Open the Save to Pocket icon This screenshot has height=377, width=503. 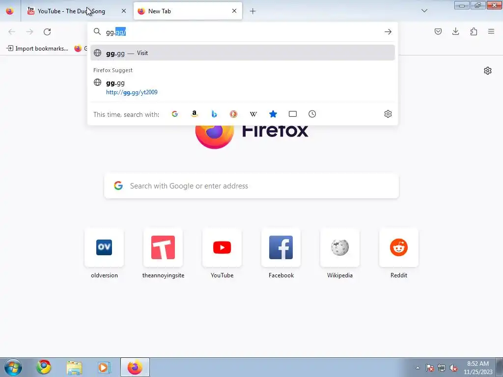[x=438, y=31]
